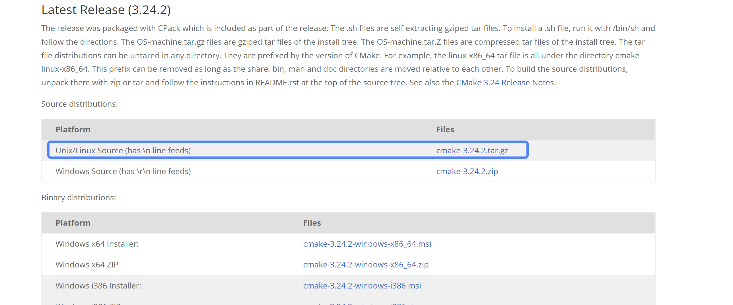Click the Platform header in binary distributions
The image size is (733, 305).
click(x=73, y=223)
